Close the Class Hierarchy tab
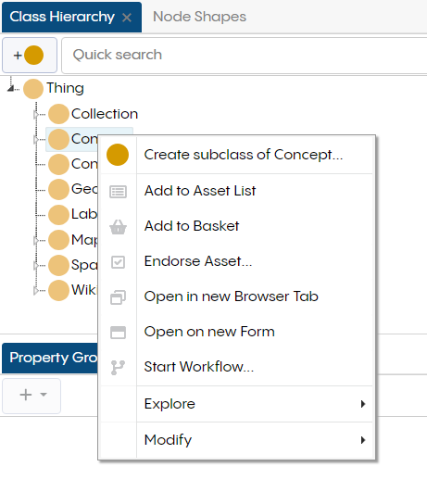 point(127,18)
